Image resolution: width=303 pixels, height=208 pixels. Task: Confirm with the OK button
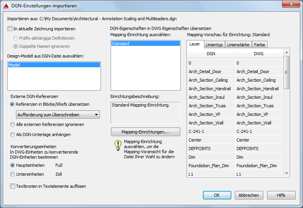217,195
